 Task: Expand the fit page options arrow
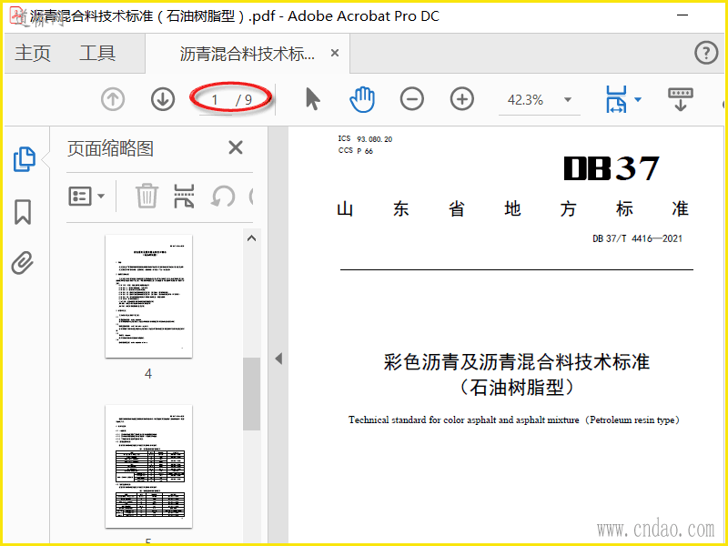pos(638,99)
